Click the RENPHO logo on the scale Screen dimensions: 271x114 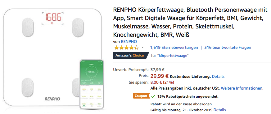tap(52, 99)
